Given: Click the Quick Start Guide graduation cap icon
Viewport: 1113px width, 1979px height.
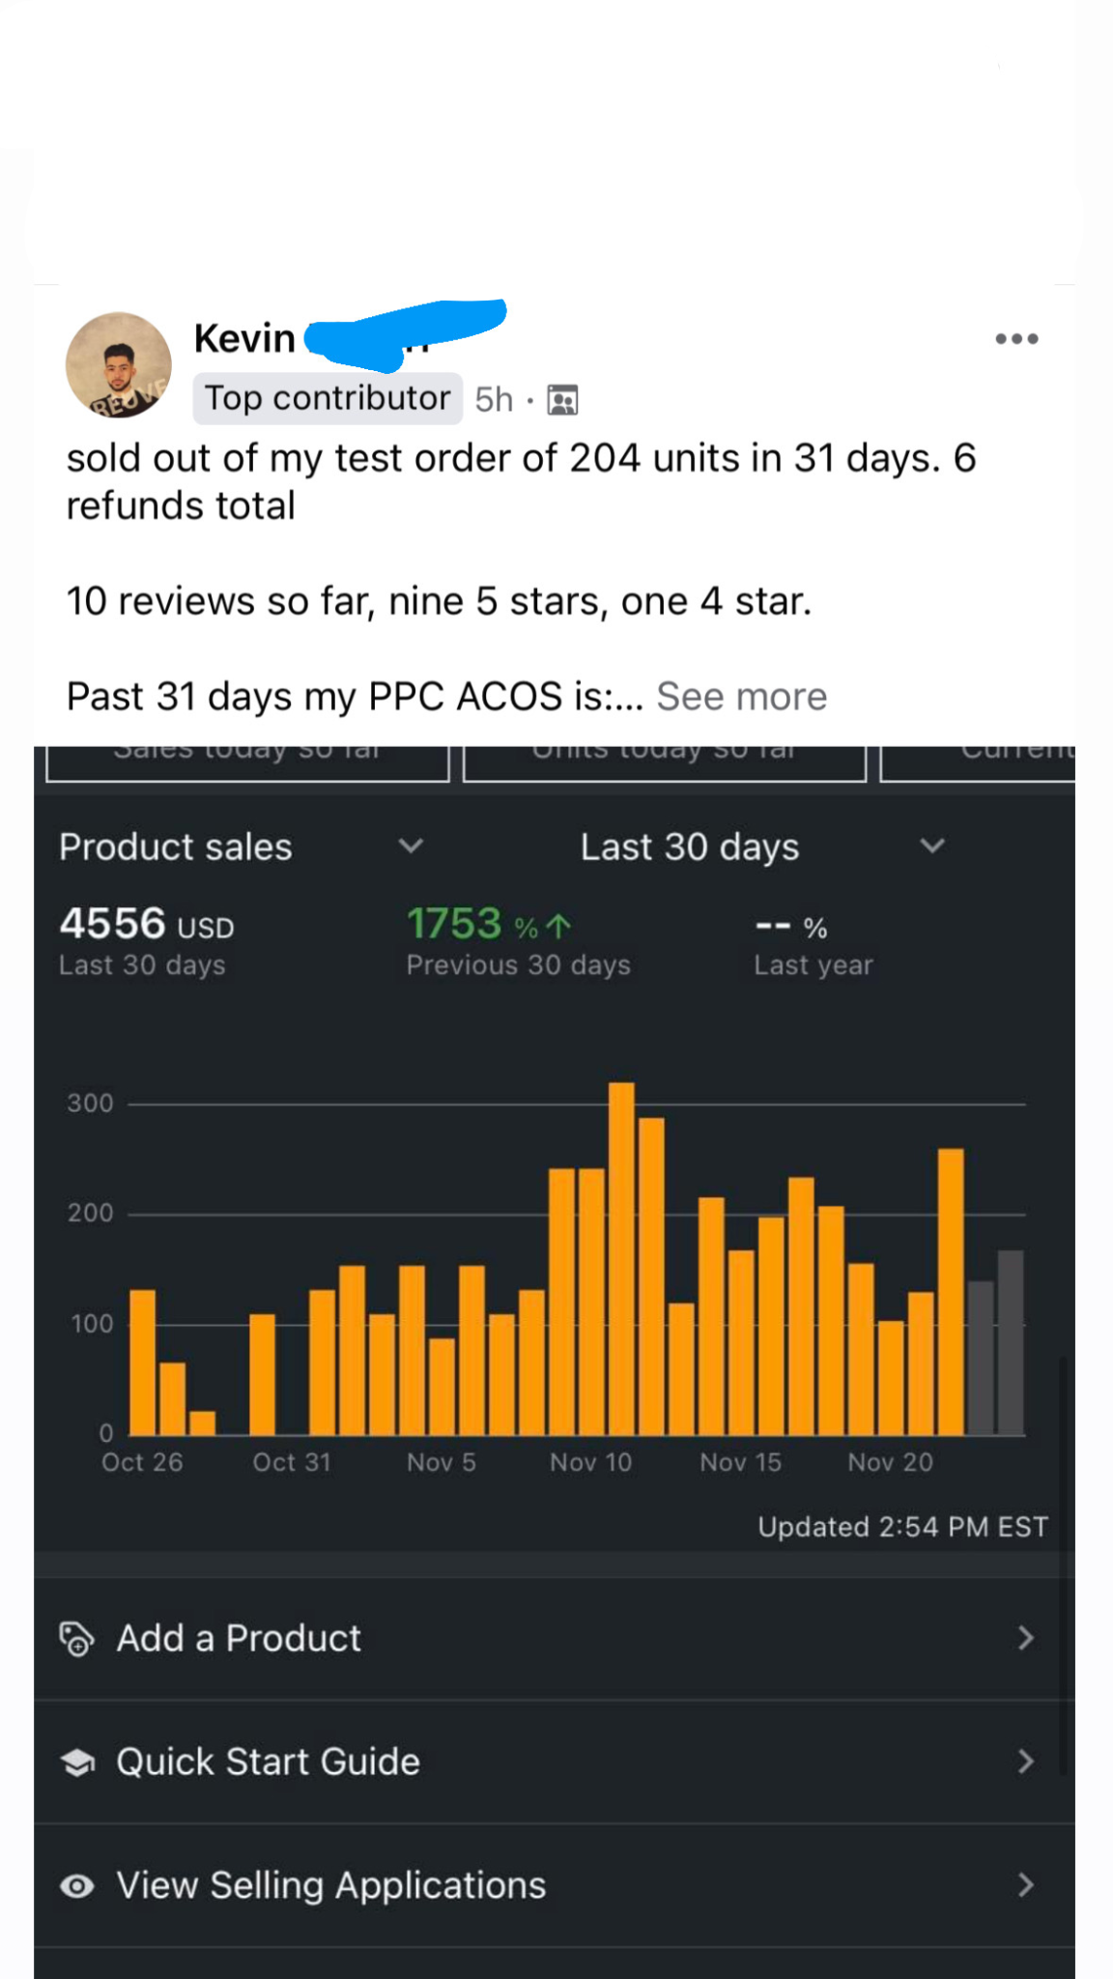Looking at the screenshot, I should point(78,1761).
